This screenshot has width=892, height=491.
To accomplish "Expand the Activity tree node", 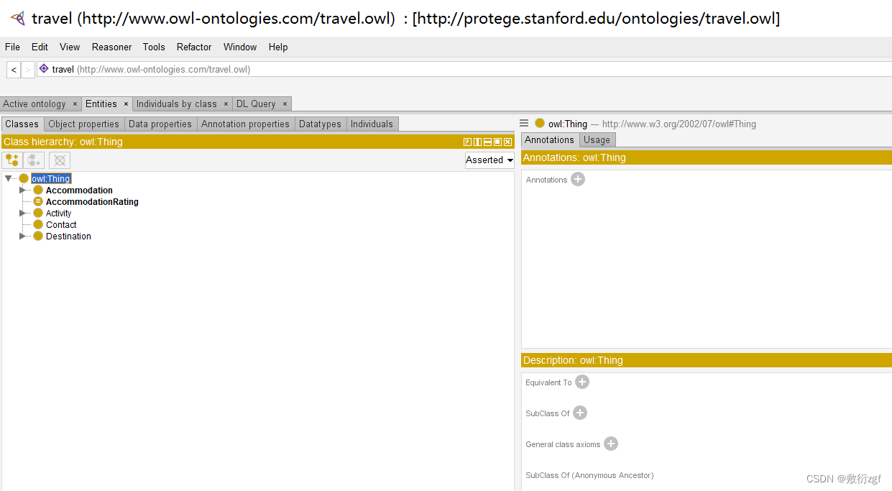I will [x=22, y=213].
